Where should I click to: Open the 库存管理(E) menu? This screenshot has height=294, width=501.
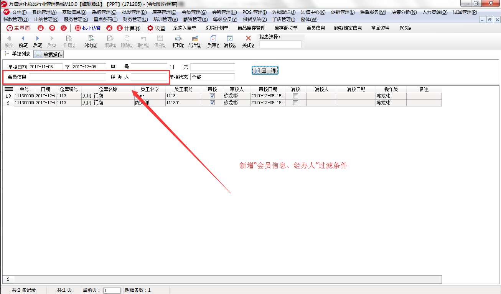(x=164, y=12)
